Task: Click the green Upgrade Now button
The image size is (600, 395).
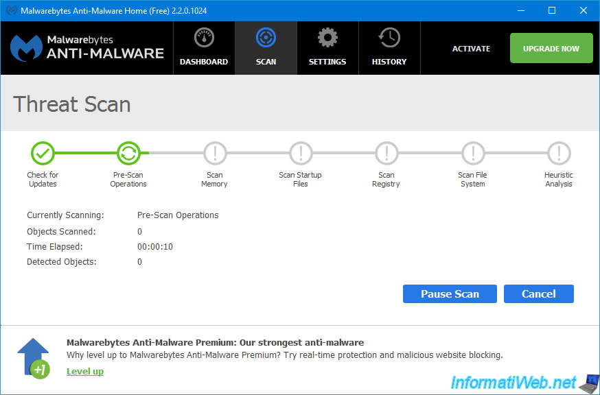Action: coord(551,49)
